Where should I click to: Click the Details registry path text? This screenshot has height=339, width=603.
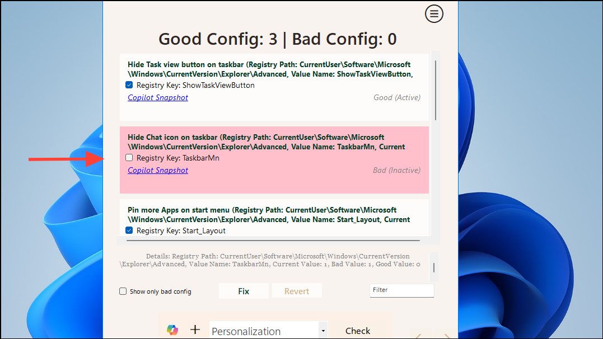click(x=270, y=260)
